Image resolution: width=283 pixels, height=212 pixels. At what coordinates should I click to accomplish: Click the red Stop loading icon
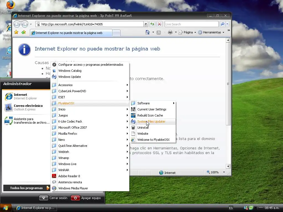(x=159, y=24)
